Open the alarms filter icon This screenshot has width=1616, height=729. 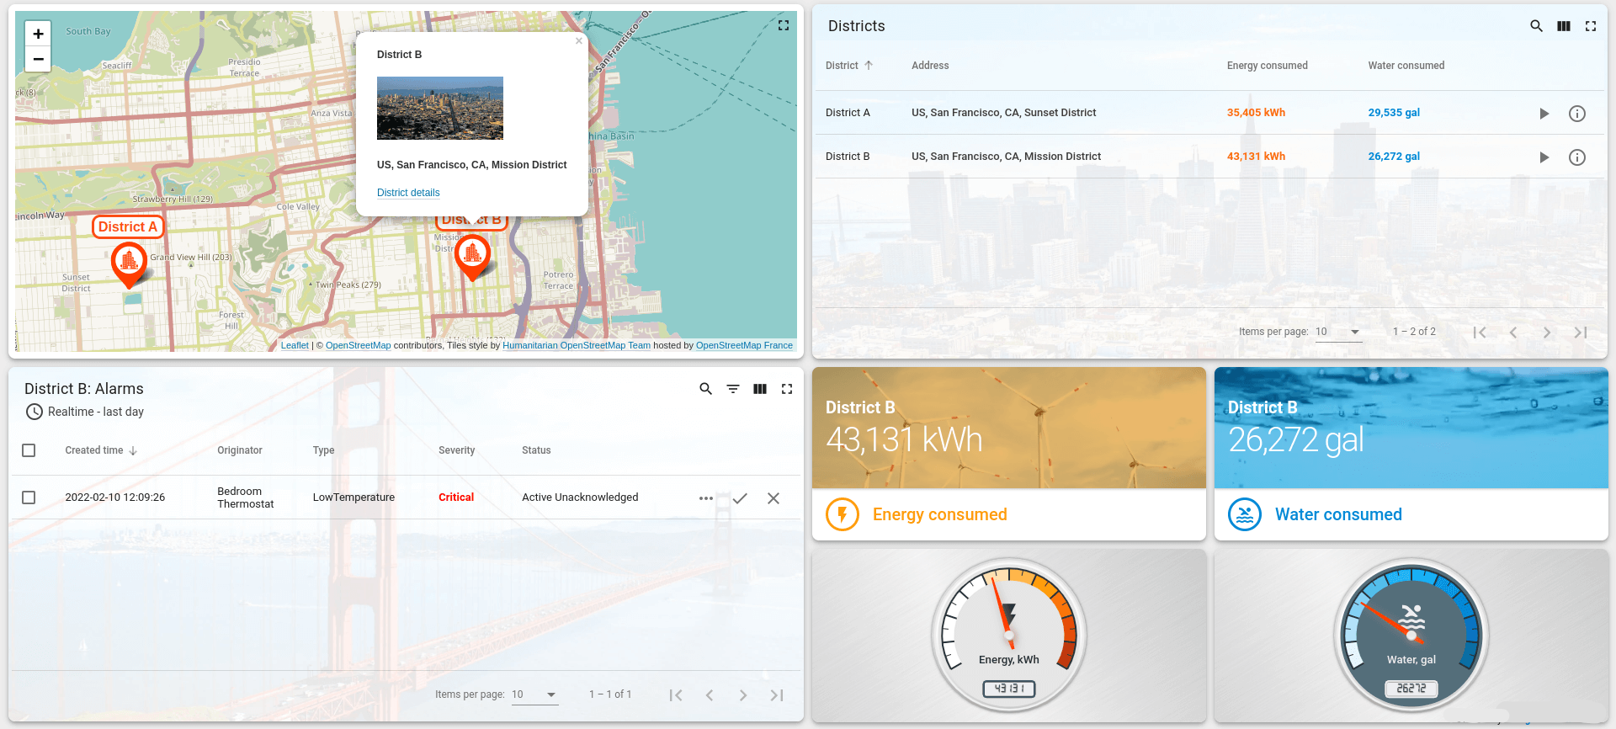[733, 389]
